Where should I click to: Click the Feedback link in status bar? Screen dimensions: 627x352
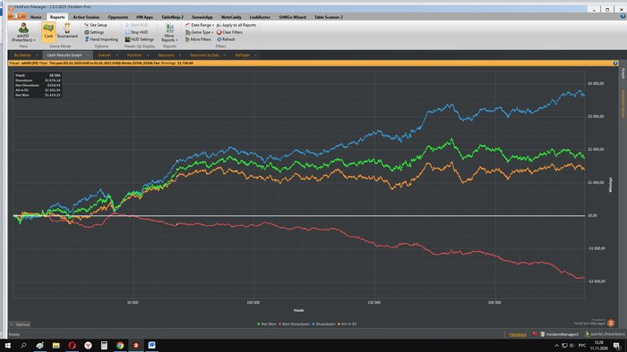[x=518, y=334]
